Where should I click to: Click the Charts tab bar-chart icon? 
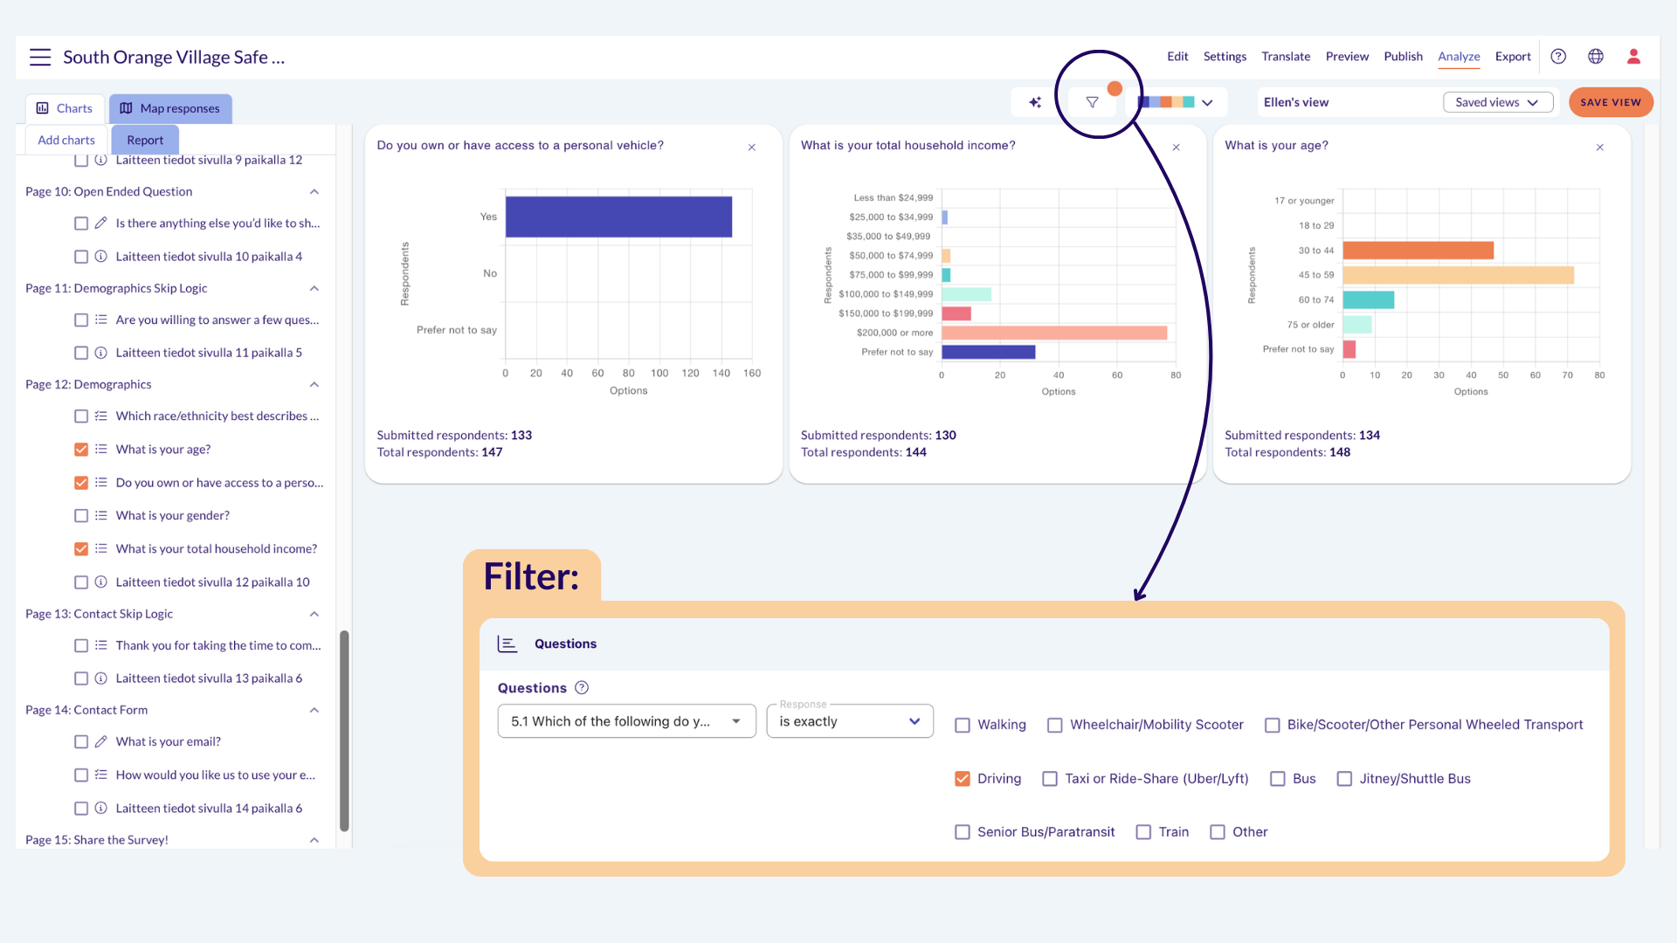point(42,108)
